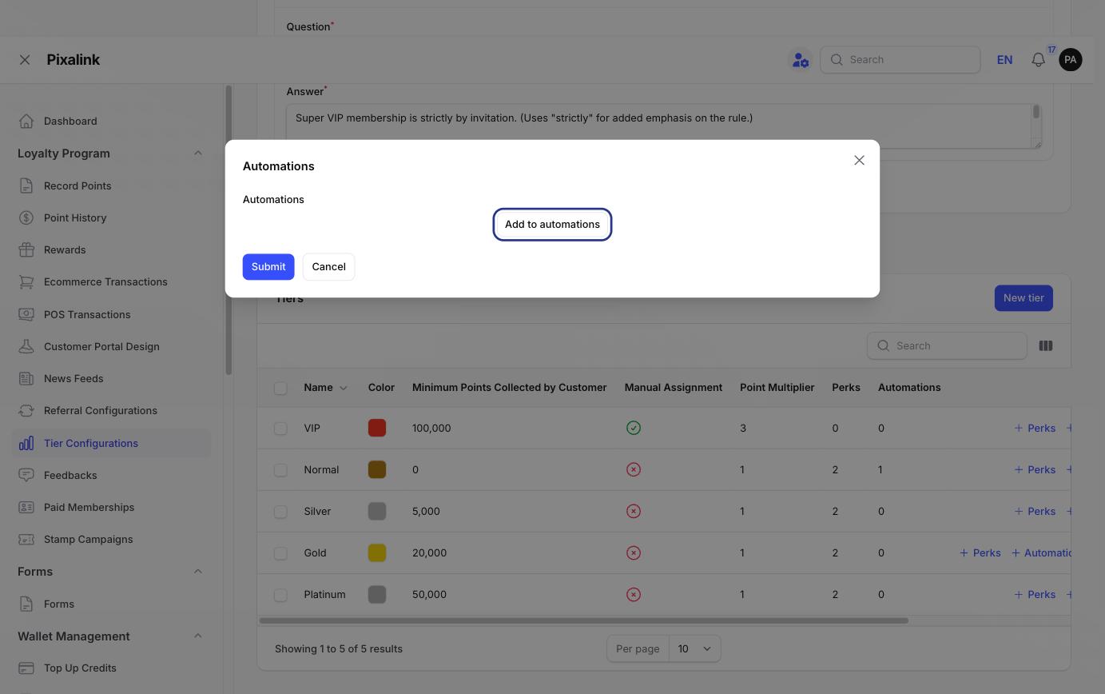The height and width of the screenshot is (694, 1105).
Task: Click the Top Up Credits card icon
Action: (26, 668)
